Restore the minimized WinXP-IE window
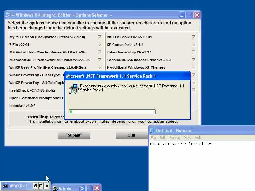Screen dimensions: 255x191 click(x=36, y=186)
